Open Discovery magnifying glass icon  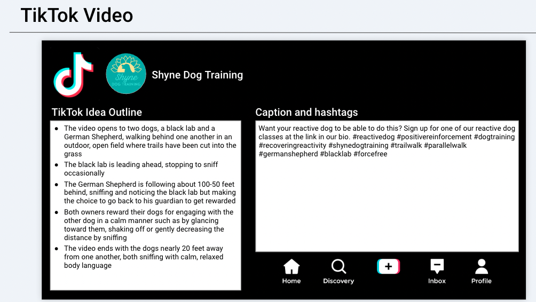(338, 267)
